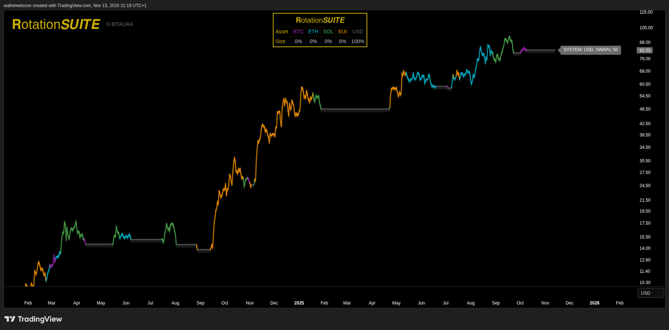Select the SOL asset header cell
Viewport: 669px width, 330px height.
328,32
